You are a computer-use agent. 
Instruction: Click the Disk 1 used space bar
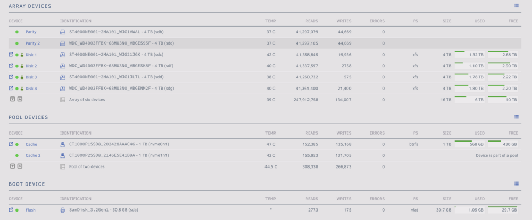point(470,55)
